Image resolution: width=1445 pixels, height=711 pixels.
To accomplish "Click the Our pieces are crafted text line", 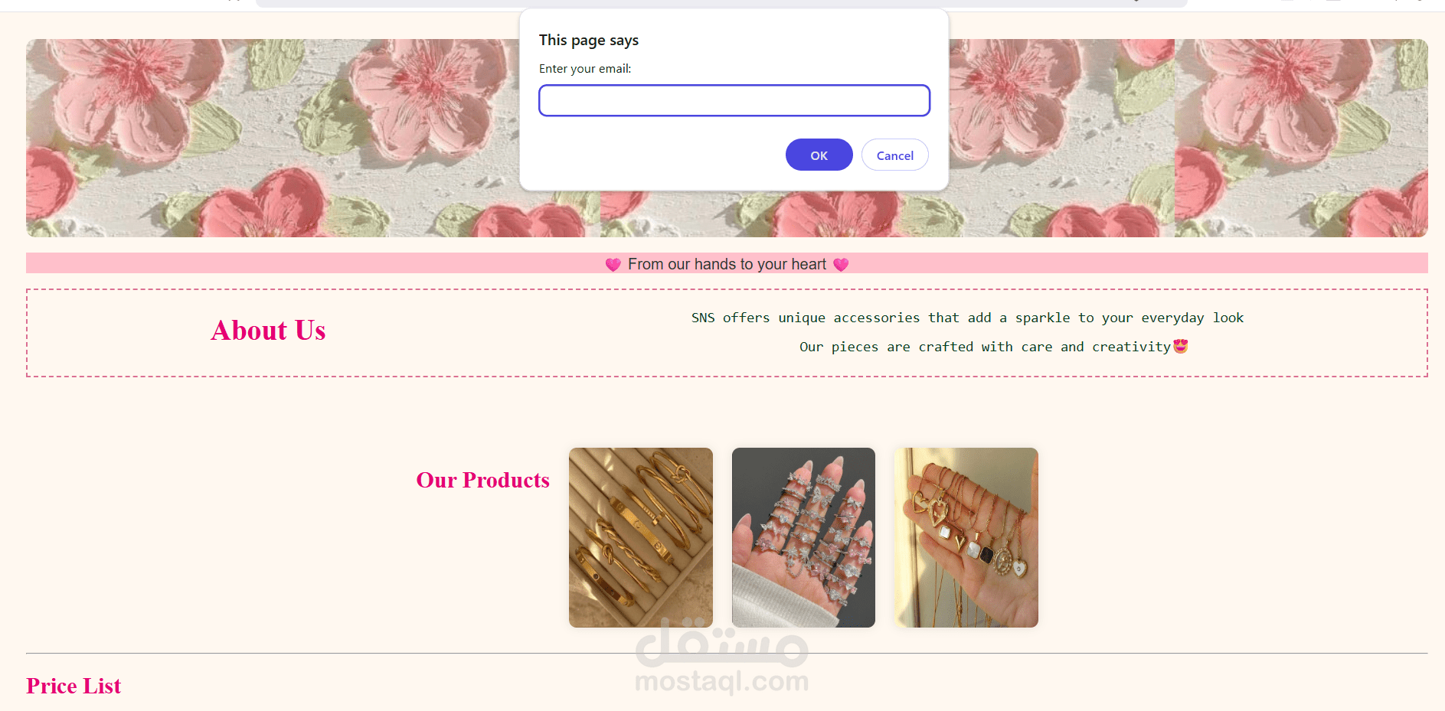I will click(x=985, y=347).
